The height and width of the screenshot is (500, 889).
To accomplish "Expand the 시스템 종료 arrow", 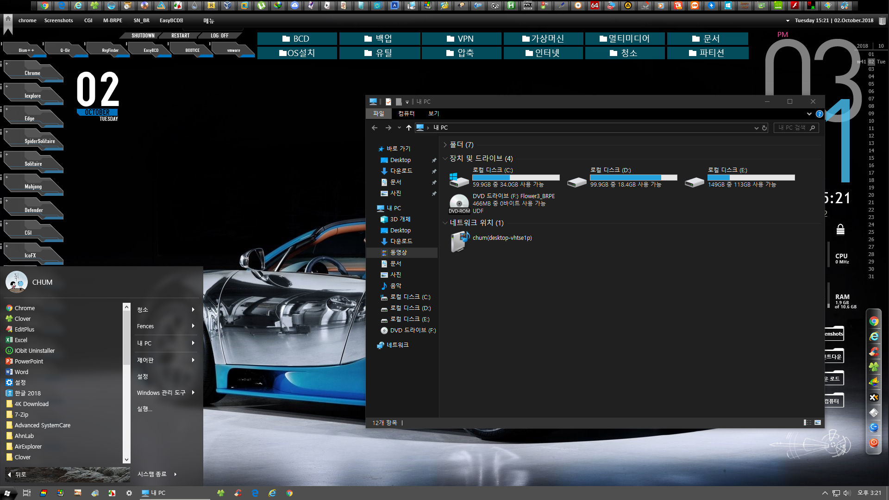I will (175, 474).
